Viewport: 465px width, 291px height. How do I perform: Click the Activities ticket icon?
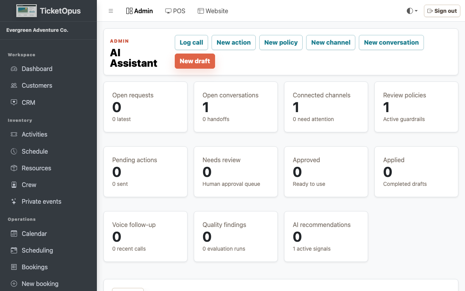tap(14, 135)
